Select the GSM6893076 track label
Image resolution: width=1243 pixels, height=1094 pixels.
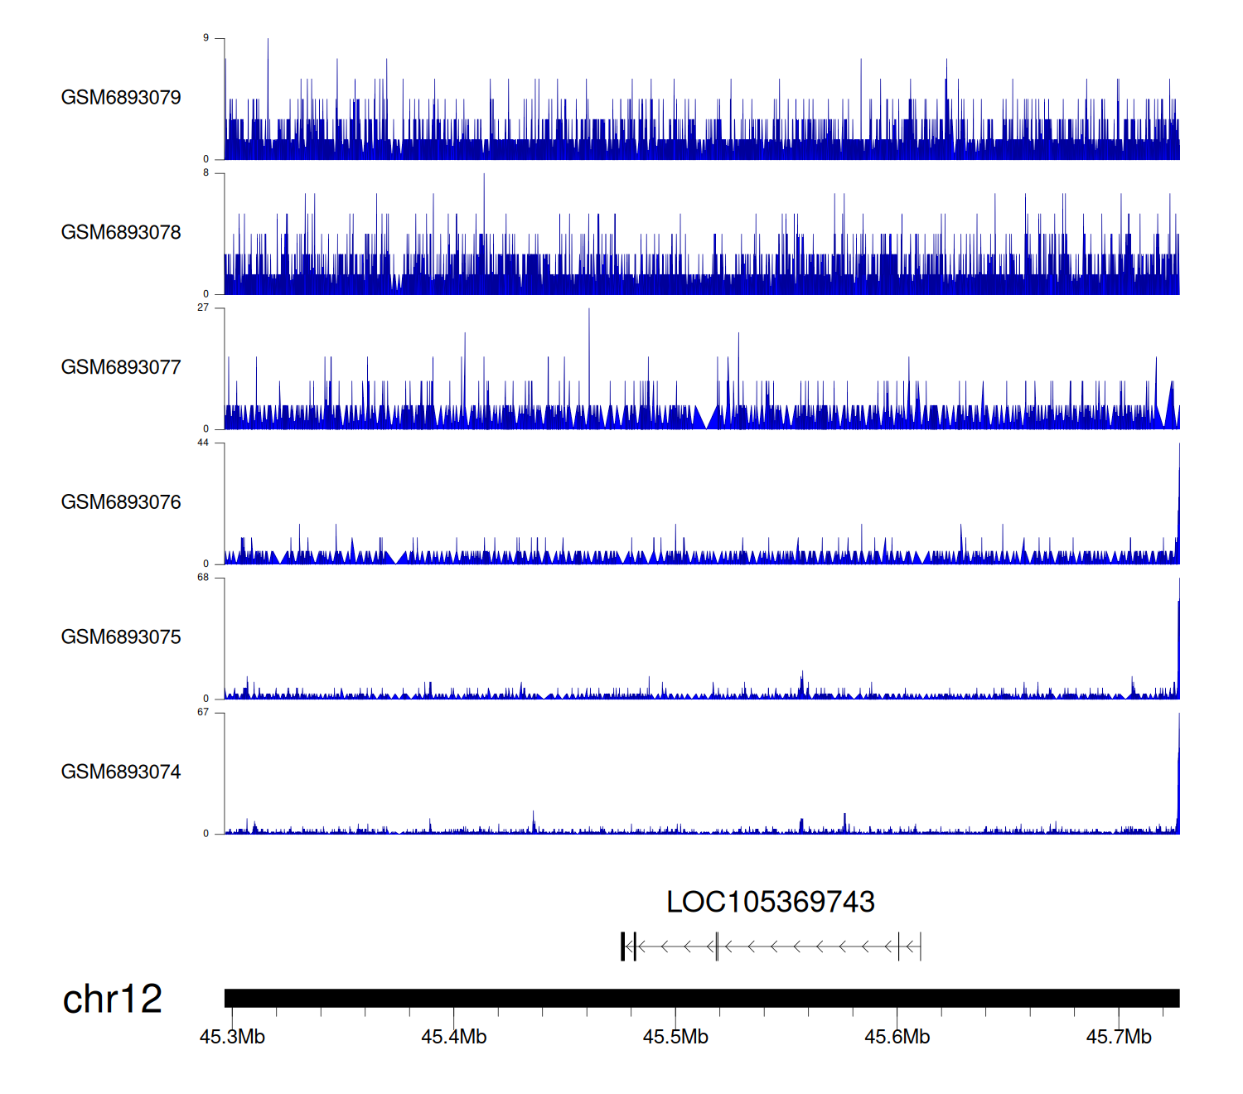(x=121, y=502)
